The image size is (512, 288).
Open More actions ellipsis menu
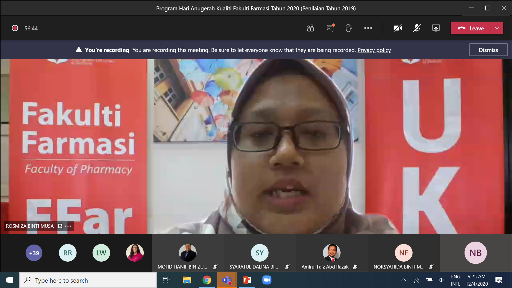pyautogui.click(x=368, y=28)
